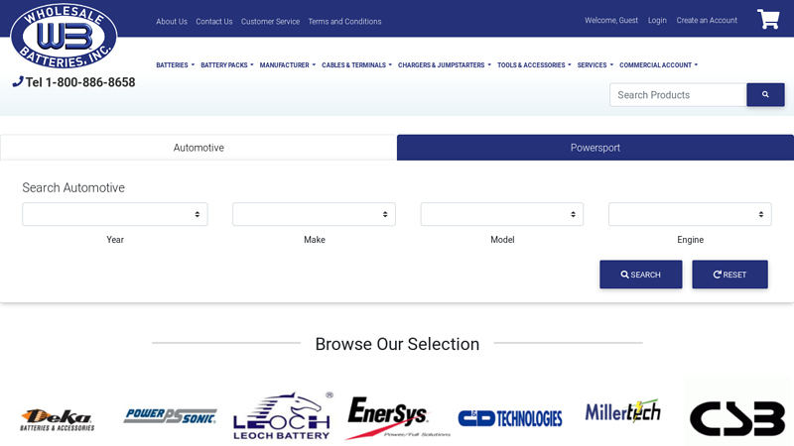This screenshot has width=794, height=446.
Task: View Terms and Conditions
Action: pos(344,21)
